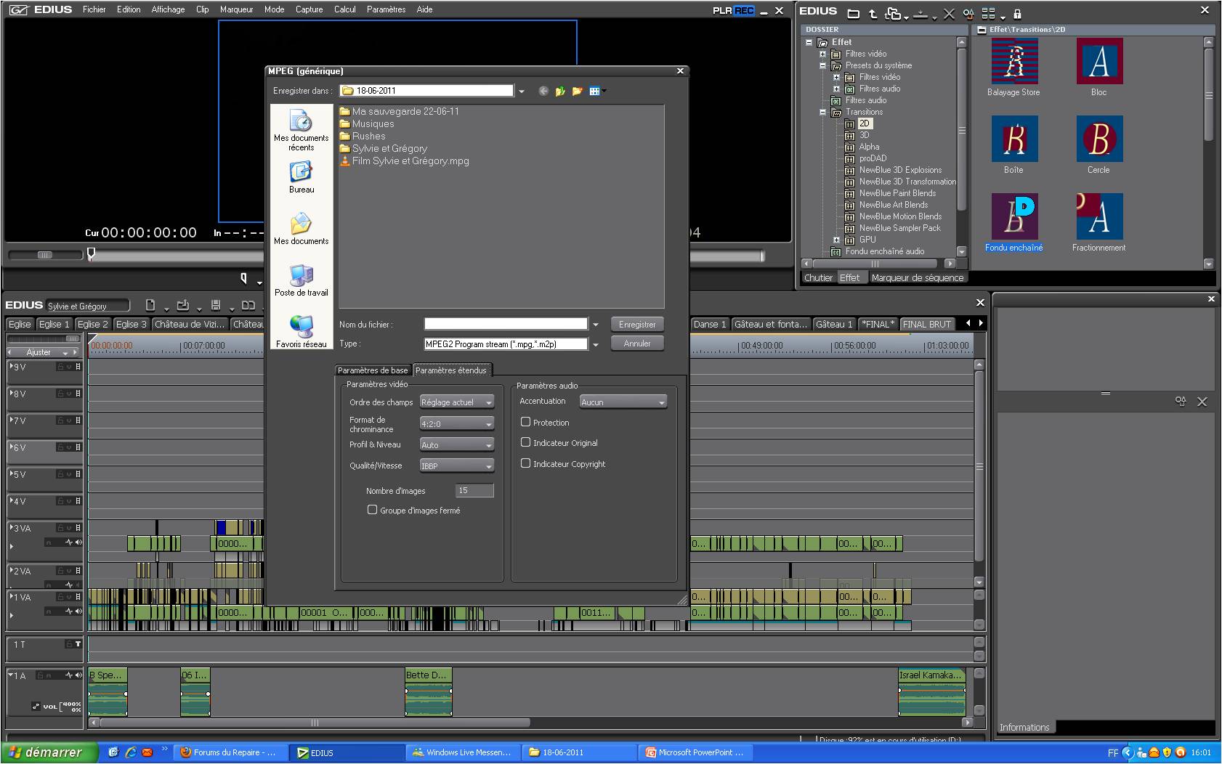This screenshot has width=1222, height=764.
Task: Click the preview position slider handle
Action: pyautogui.click(x=91, y=253)
